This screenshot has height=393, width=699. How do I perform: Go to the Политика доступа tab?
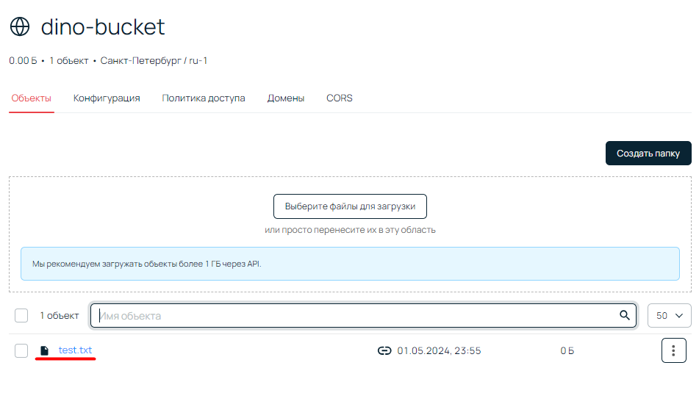tap(204, 98)
